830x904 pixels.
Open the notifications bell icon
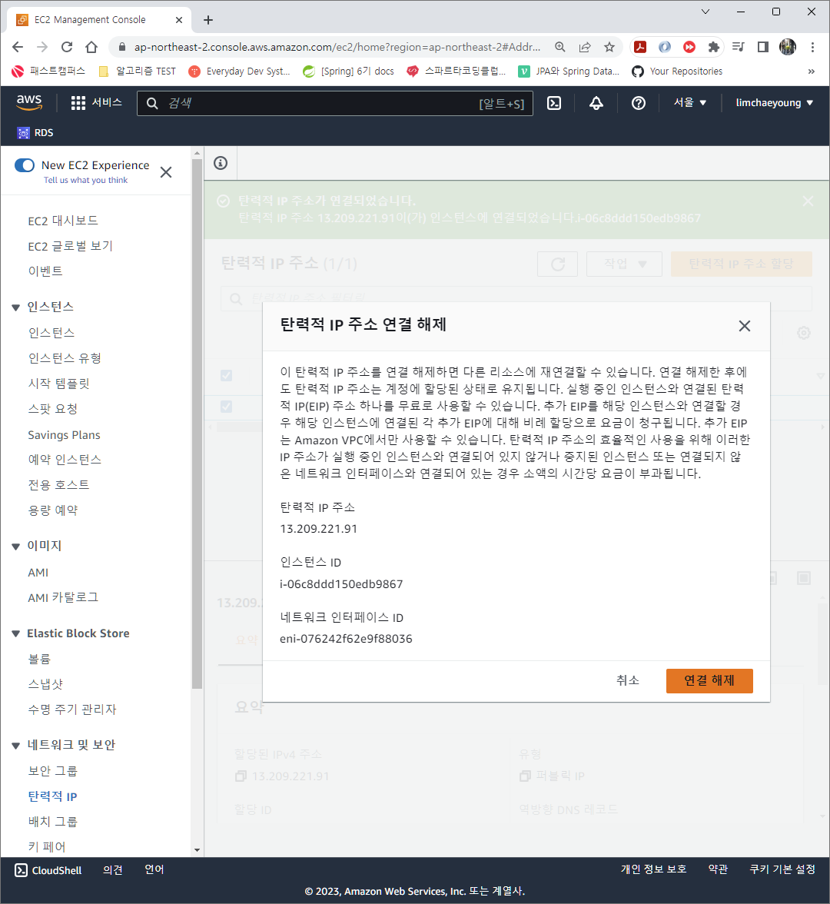point(596,103)
